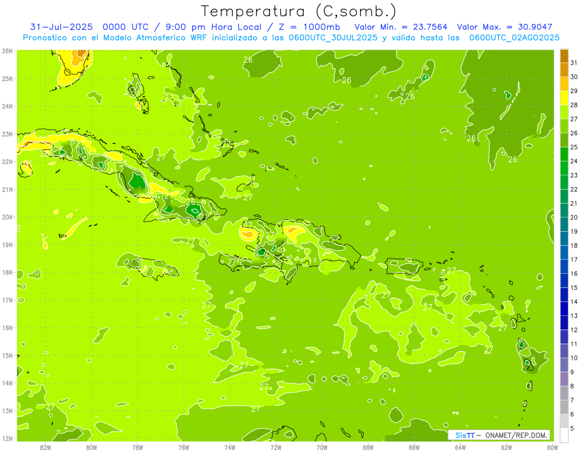This screenshot has height=454, width=587.
Task: Click the '20N' latitude label
Action: (7, 217)
